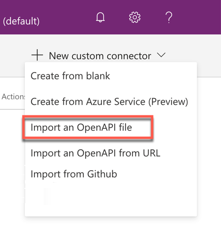Click the plus icon for new connector
This screenshot has height=226, width=221.
(37, 55)
